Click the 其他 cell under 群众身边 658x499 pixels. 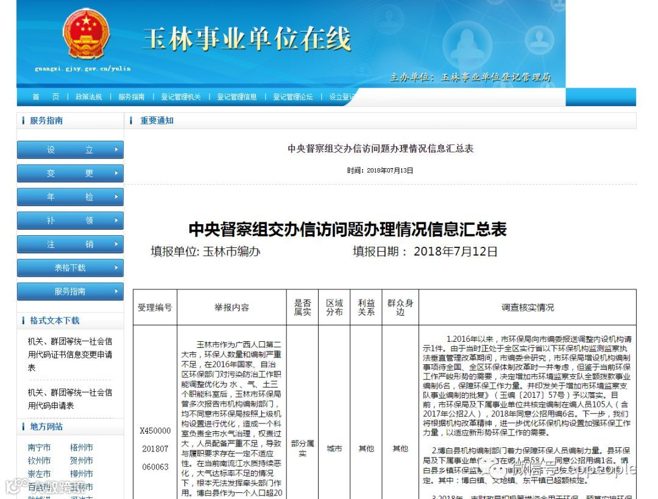click(400, 448)
